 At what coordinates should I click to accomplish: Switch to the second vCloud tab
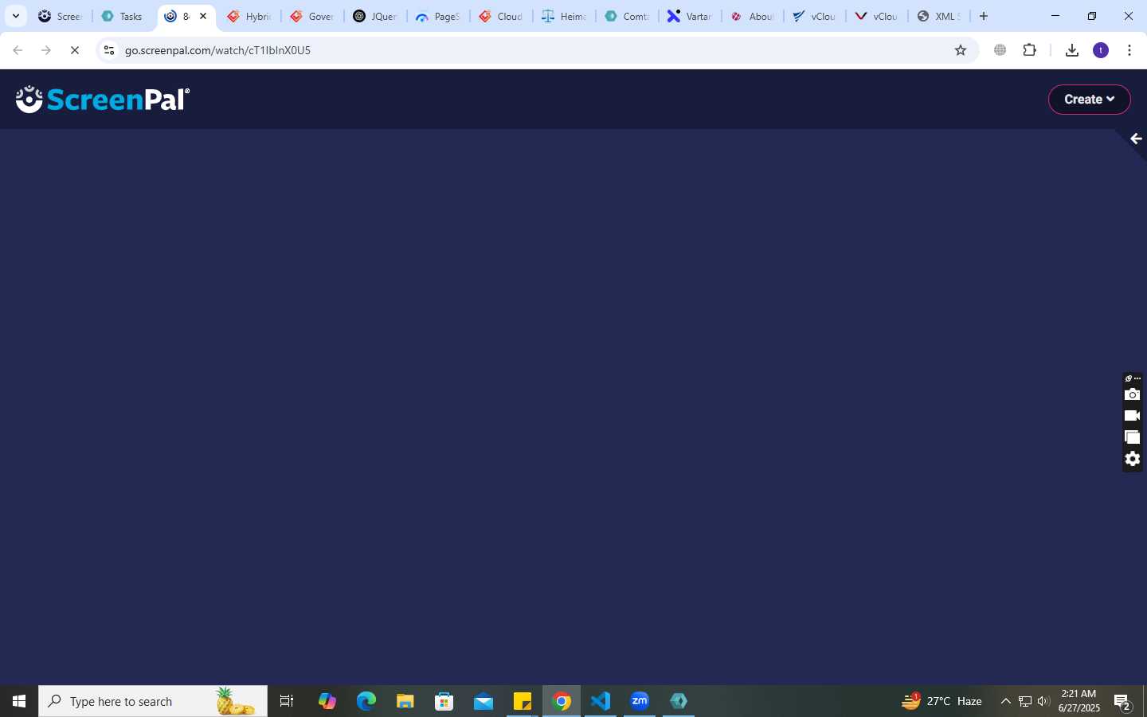(x=877, y=16)
